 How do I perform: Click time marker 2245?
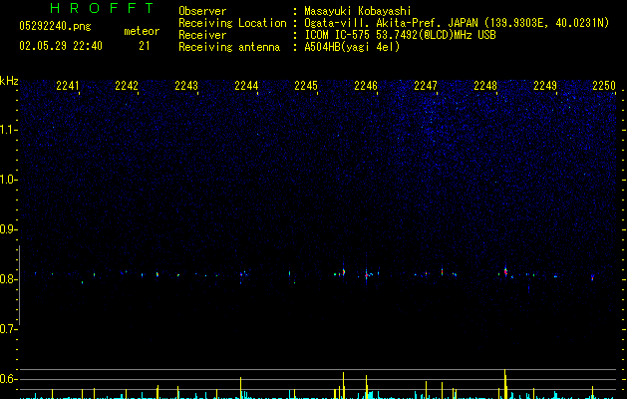pyautogui.click(x=306, y=86)
